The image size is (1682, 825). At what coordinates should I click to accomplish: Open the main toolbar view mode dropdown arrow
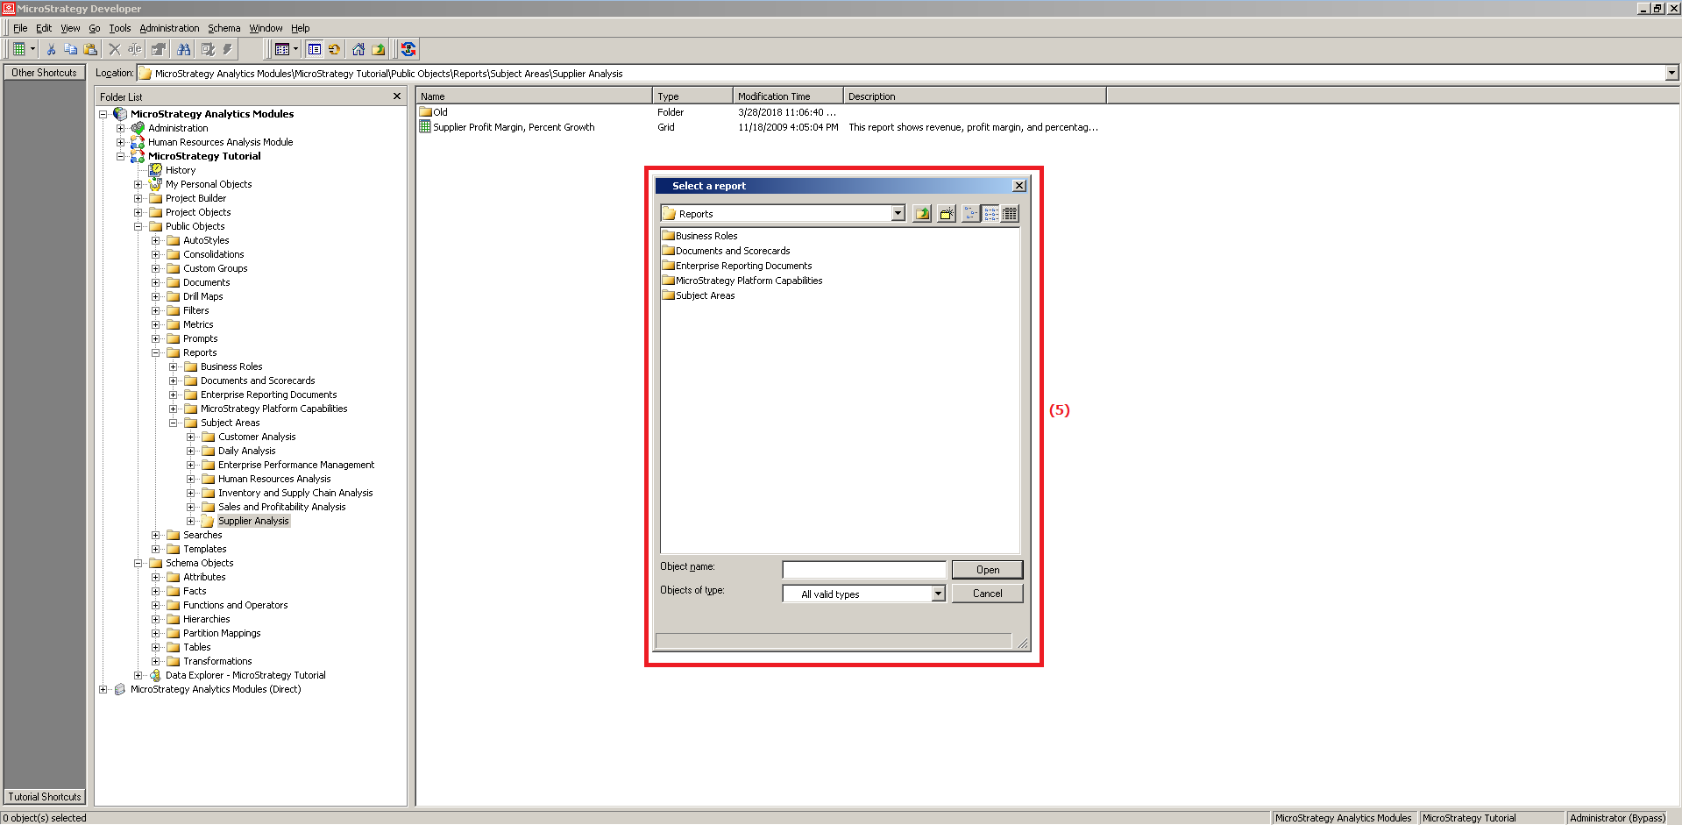[295, 49]
